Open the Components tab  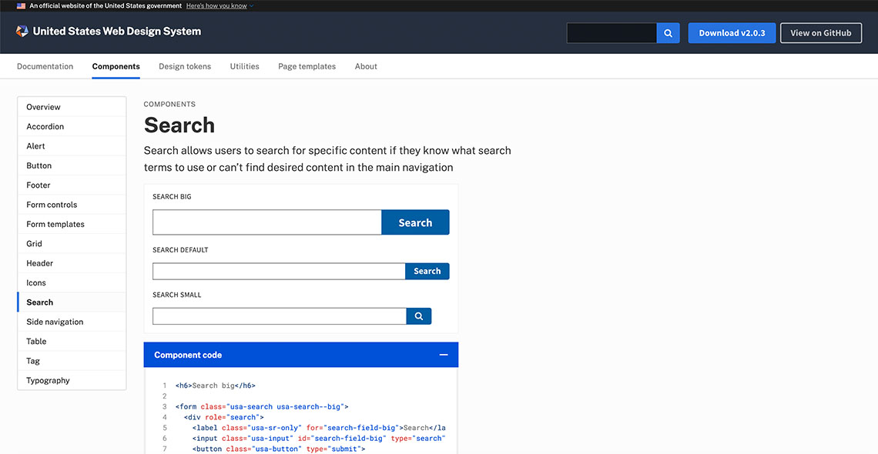coord(116,66)
